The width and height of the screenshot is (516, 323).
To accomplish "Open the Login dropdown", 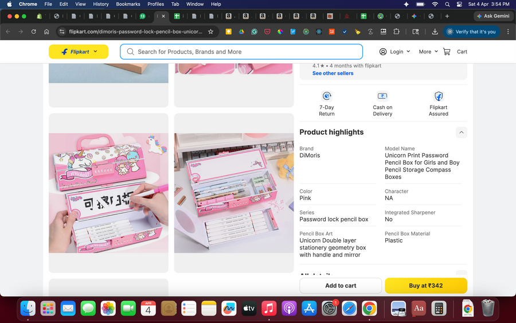I will pos(394,52).
